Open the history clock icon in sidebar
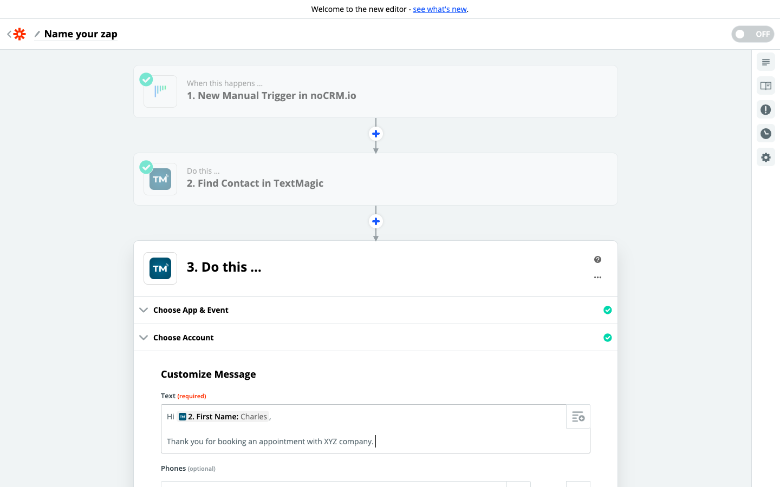780x487 pixels. tap(765, 134)
